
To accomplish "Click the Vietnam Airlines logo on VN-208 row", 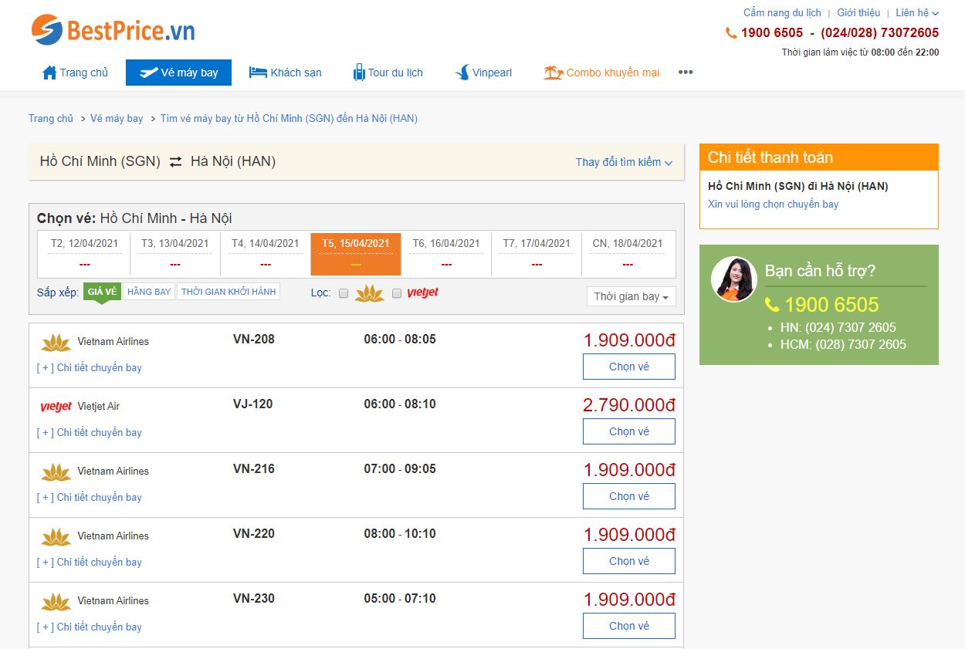I will tap(56, 342).
